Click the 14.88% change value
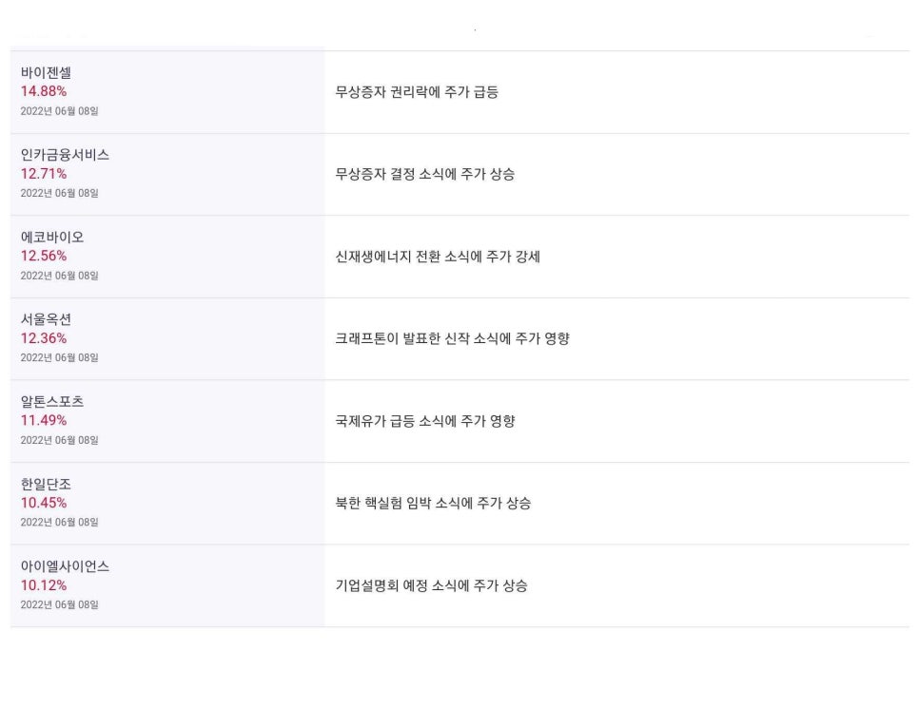The height and width of the screenshot is (708, 919). tap(44, 91)
